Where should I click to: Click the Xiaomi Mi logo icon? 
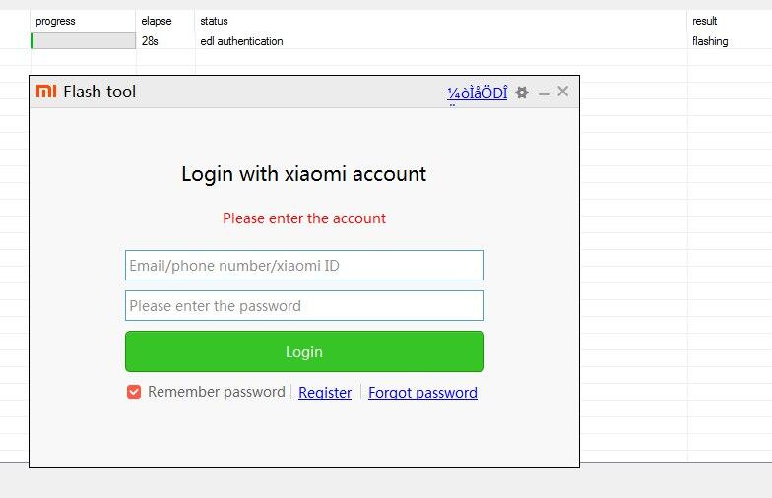click(x=46, y=92)
